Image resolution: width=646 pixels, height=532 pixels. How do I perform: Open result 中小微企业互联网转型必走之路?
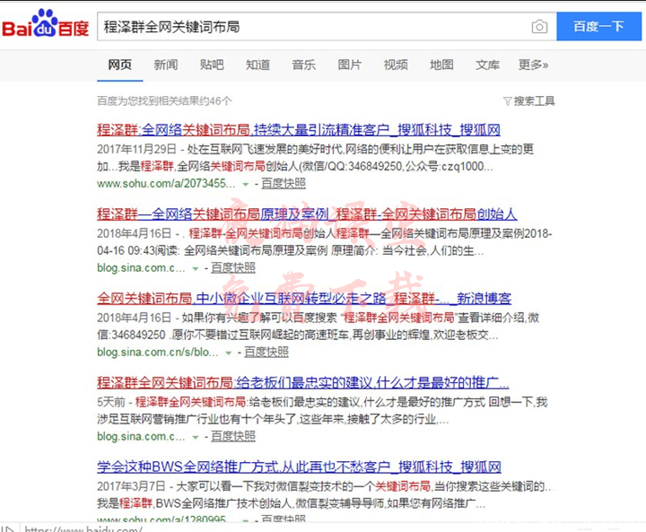coord(304,299)
